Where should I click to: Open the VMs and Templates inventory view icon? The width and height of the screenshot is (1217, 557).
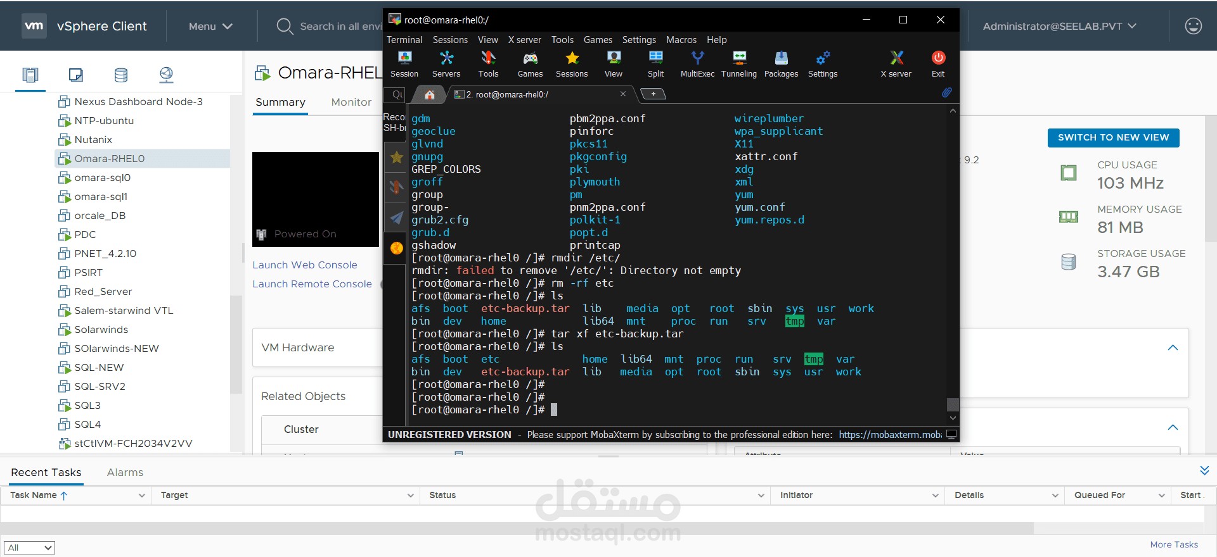[75, 75]
